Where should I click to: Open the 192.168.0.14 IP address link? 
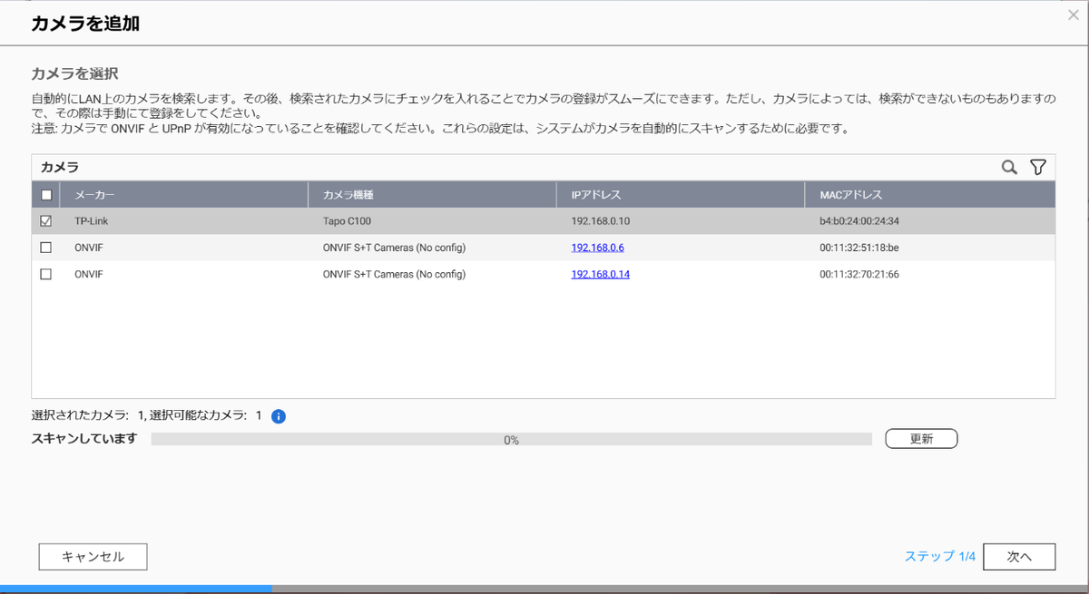pyautogui.click(x=600, y=274)
